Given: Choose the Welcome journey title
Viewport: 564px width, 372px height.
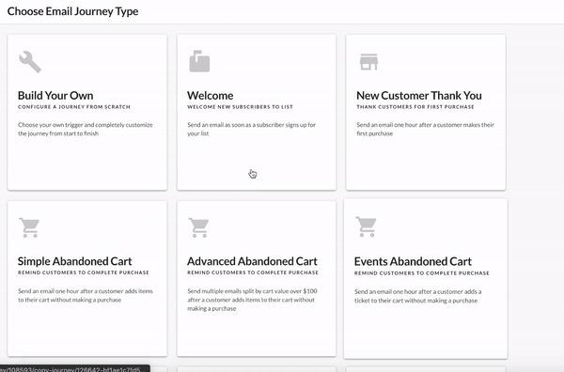Looking at the screenshot, I should [210, 96].
